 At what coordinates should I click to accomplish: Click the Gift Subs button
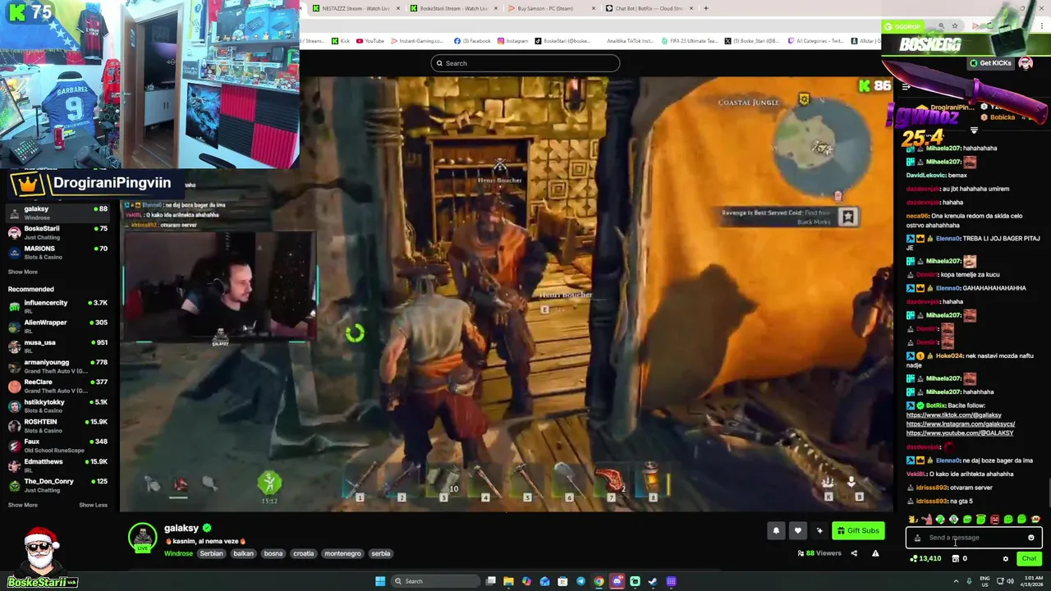858,531
